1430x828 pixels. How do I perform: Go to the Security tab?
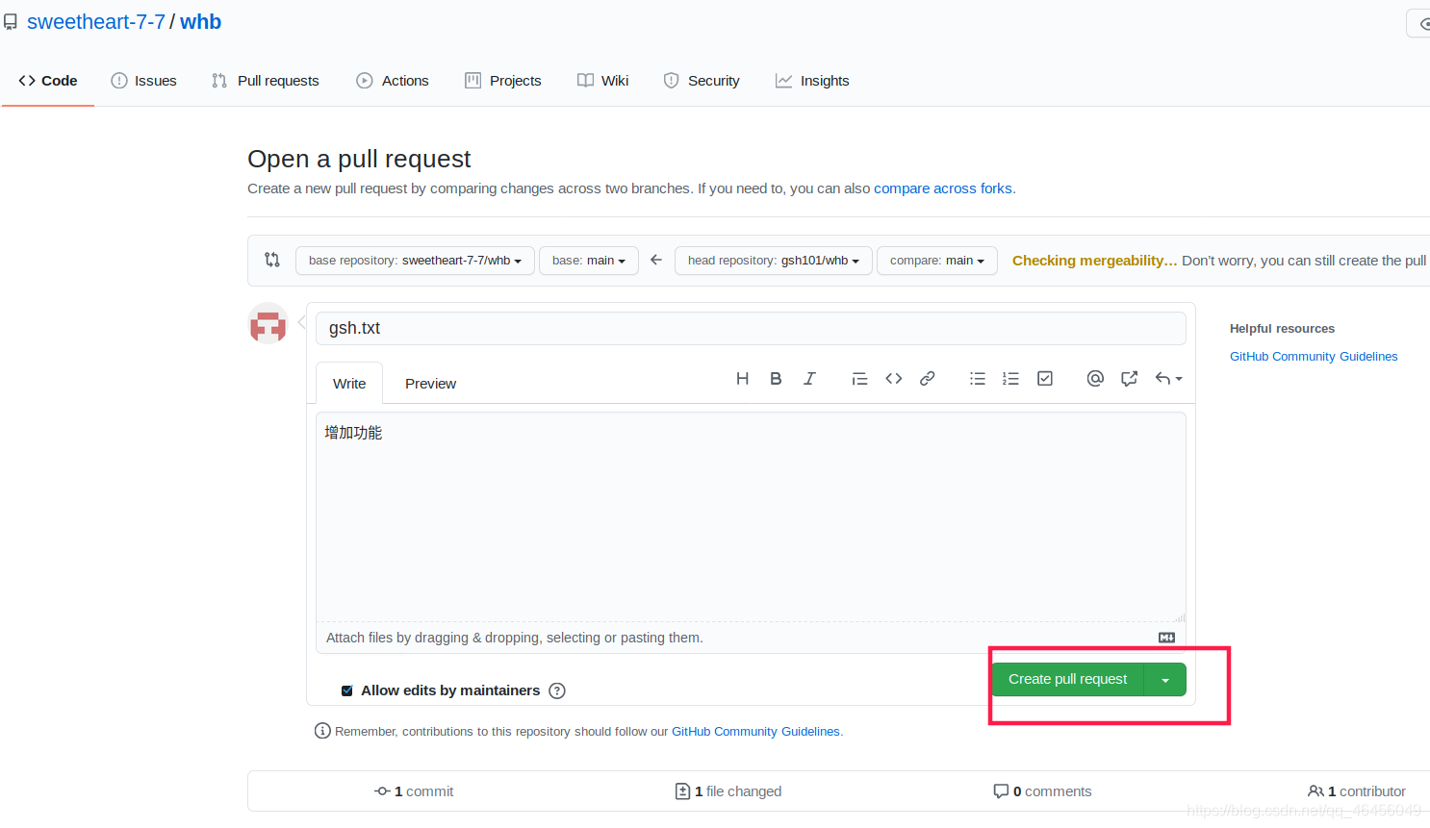pos(702,81)
